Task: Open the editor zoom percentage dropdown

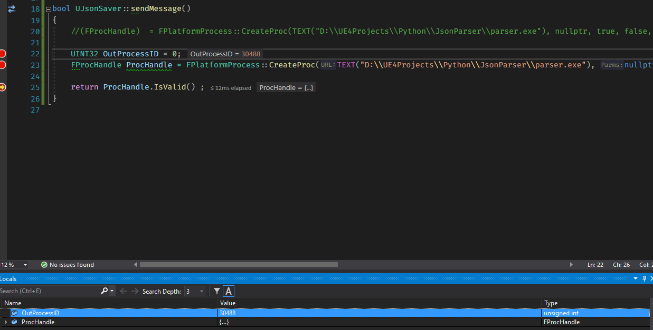Action: tap(25, 265)
